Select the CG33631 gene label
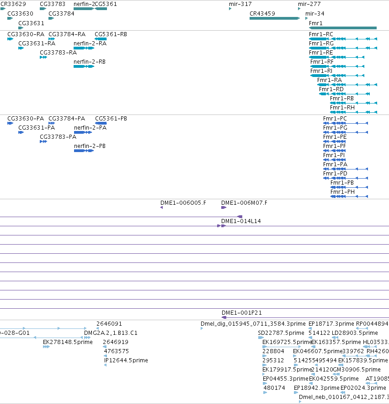This screenshot has width=389, height=404. click(31, 23)
